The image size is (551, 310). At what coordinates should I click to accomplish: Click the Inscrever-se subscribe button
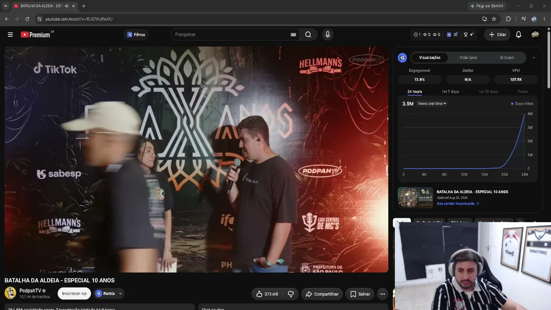coord(74,294)
